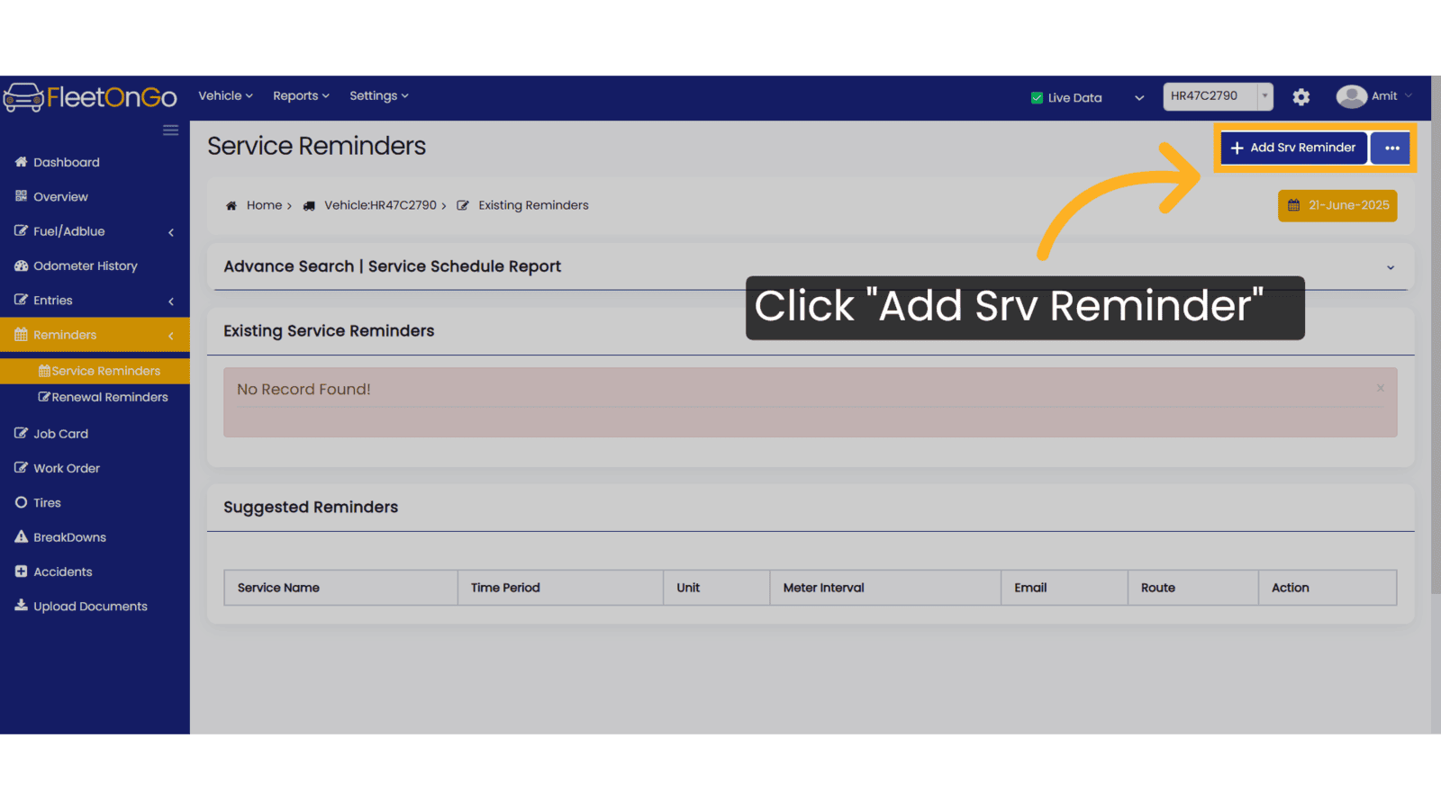Go to Home breadcrumb link
The image size is (1441, 810).
264,205
